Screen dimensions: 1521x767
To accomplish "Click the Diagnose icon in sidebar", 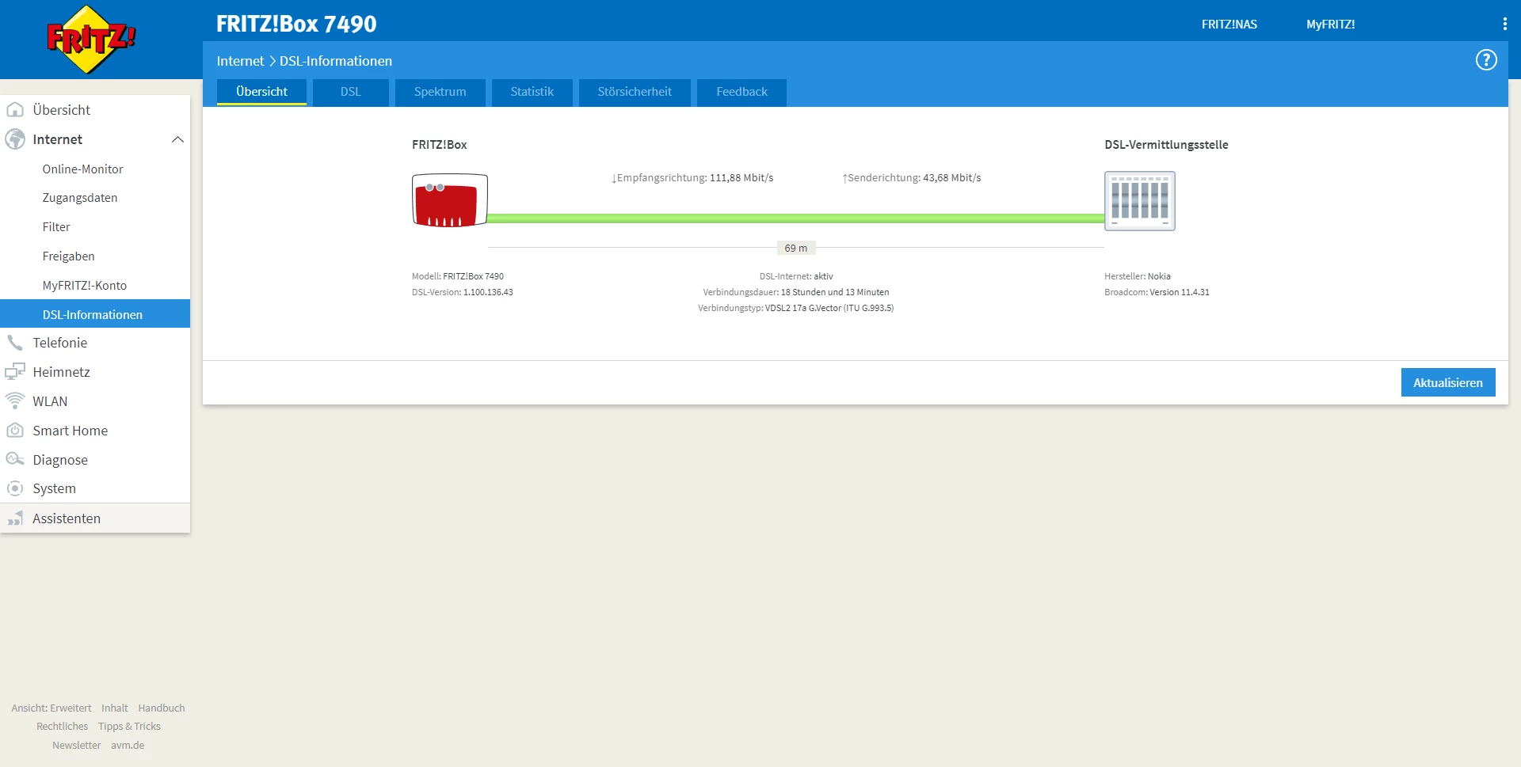I will tap(15, 460).
